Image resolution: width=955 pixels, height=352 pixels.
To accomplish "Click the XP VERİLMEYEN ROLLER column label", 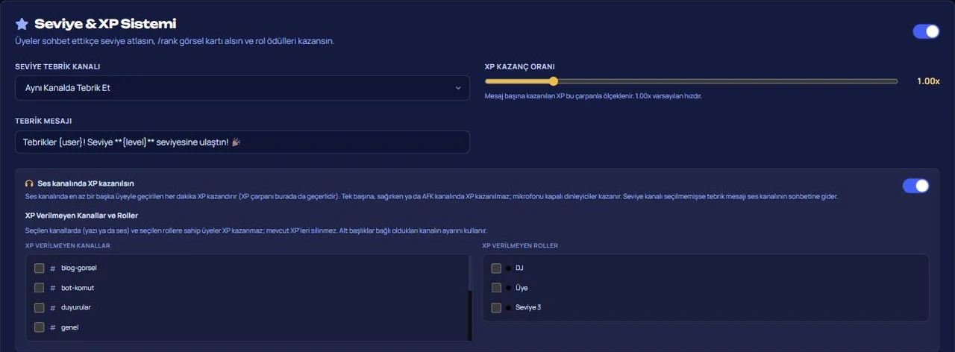I will [x=520, y=245].
